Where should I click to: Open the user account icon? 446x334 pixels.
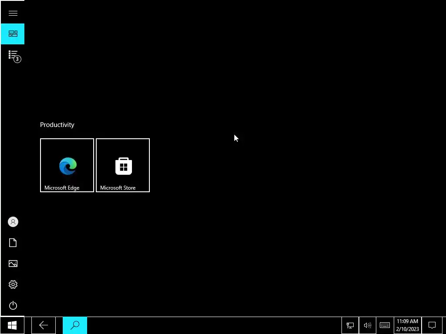click(x=13, y=222)
